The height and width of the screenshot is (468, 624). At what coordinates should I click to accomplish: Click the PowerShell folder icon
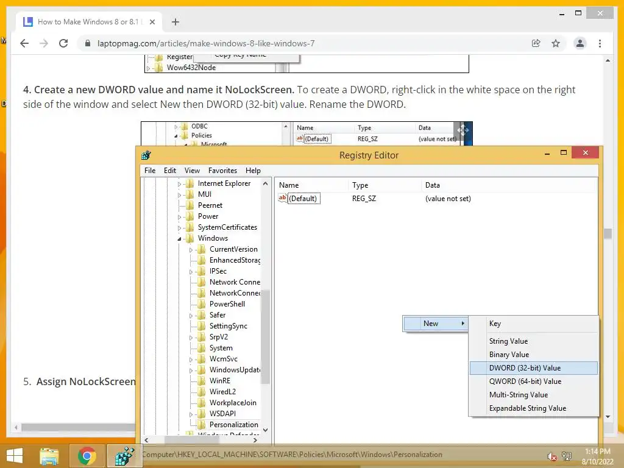(x=202, y=304)
